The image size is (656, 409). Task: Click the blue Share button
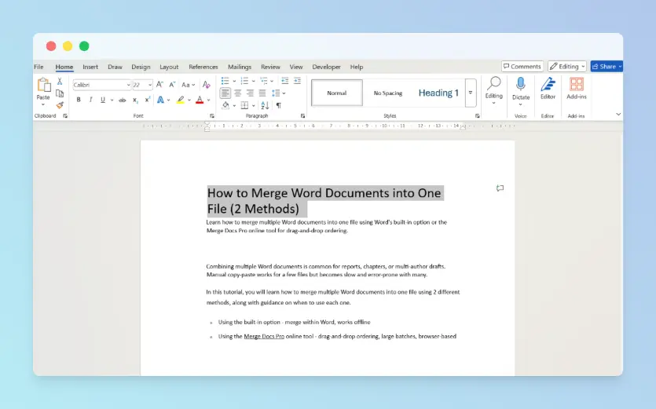tap(607, 67)
